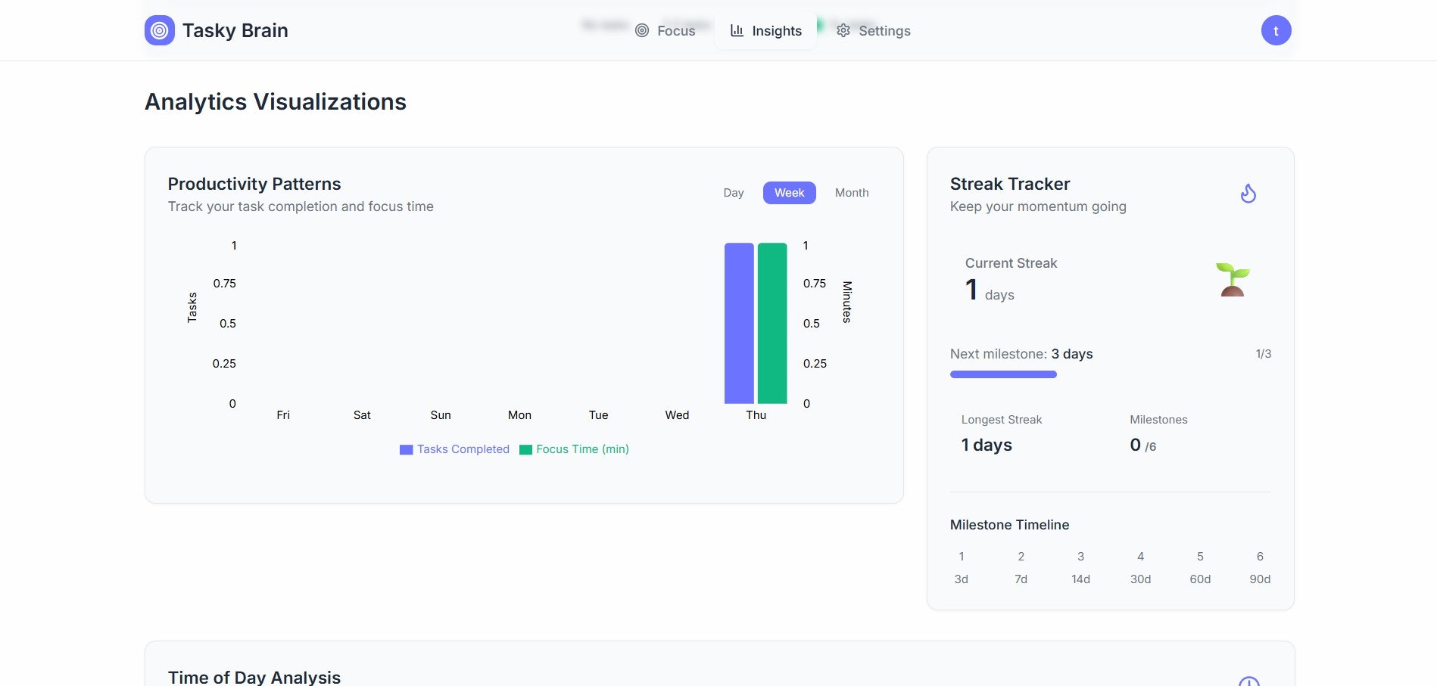Click the green Focus Time bar for Thu
Screen dimensions: 1437x686
tap(772, 323)
